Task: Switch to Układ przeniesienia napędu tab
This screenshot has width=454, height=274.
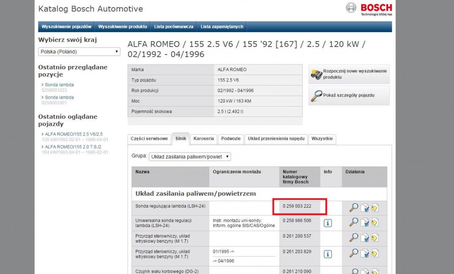Action: coord(276,139)
